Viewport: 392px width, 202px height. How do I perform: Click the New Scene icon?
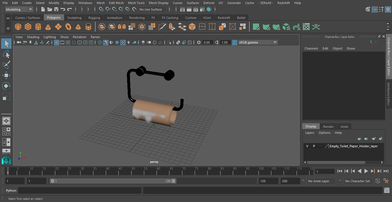pyautogui.click(x=43, y=9)
